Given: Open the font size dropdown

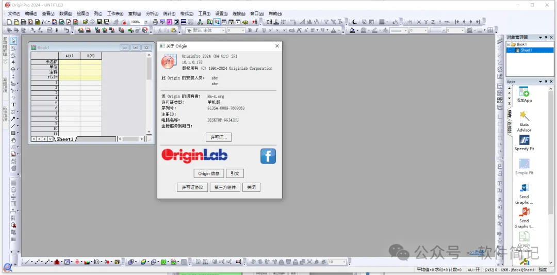Looking at the screenshot, I should click(x=243, y=30).
